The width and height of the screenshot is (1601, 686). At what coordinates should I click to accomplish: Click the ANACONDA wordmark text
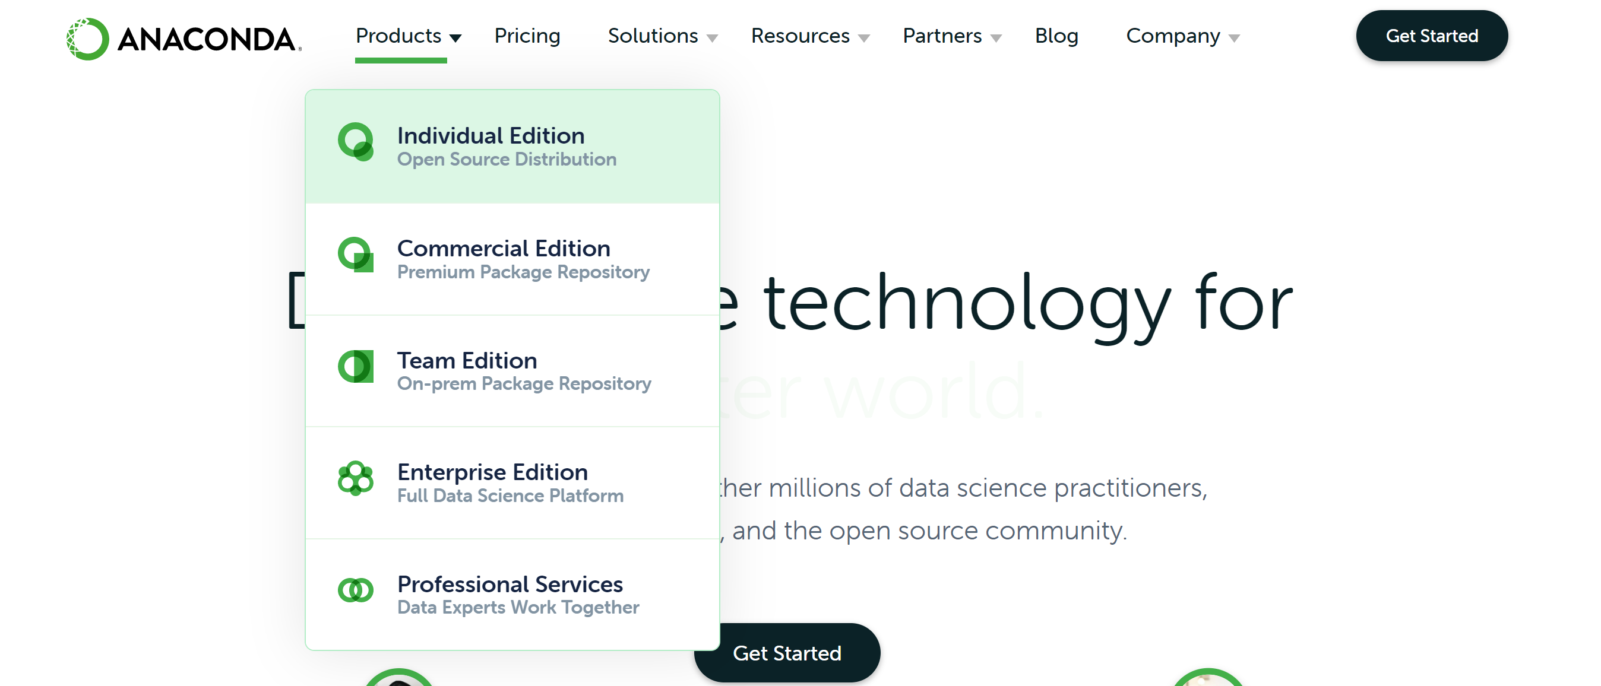(x=206, y=40)
